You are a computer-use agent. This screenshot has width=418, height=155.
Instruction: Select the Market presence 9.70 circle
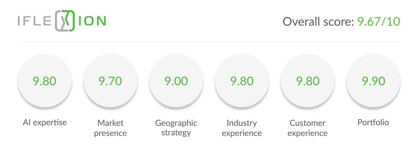(x=110, y=81)
